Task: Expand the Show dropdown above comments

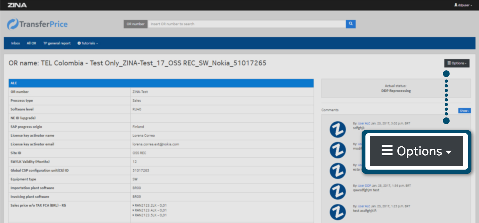Action: tap(464, 110)
